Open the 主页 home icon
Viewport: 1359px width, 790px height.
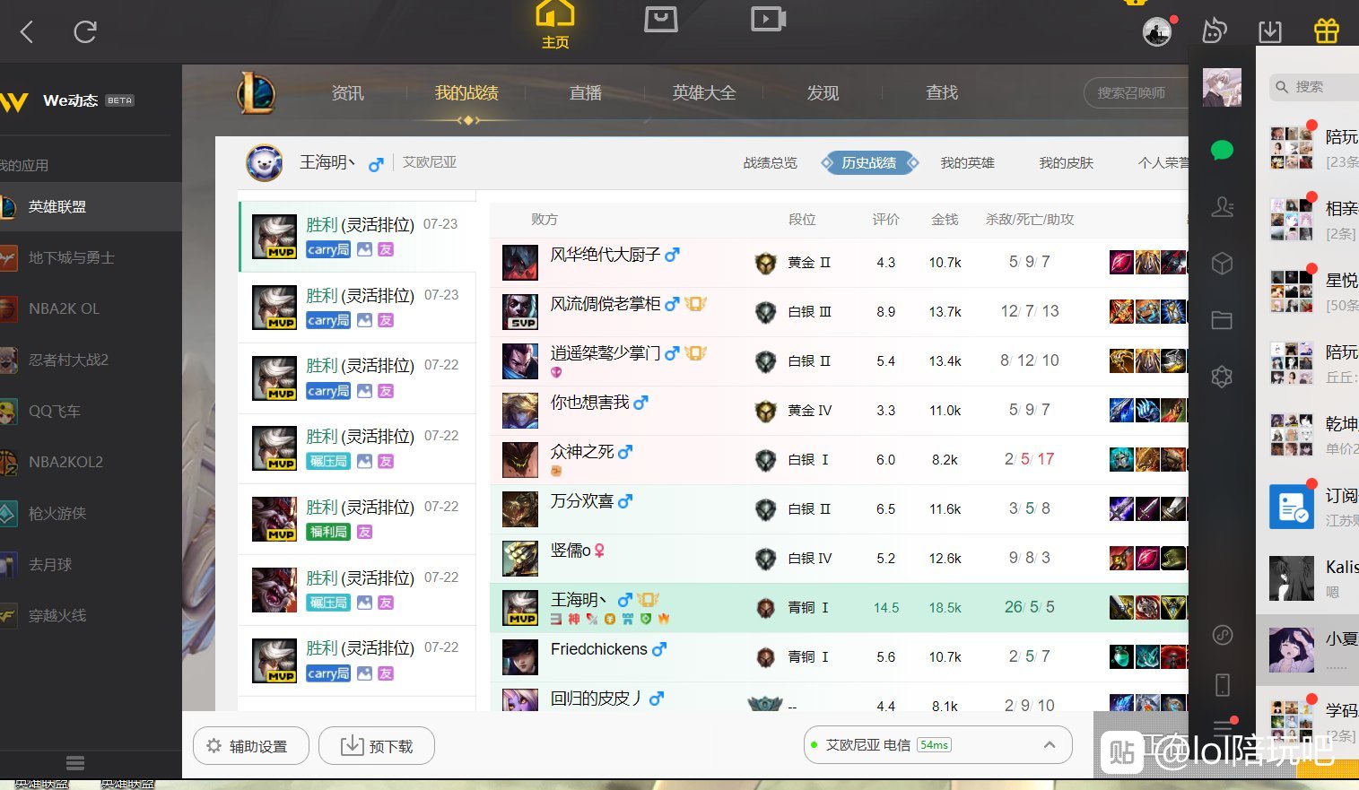[555, 25]
